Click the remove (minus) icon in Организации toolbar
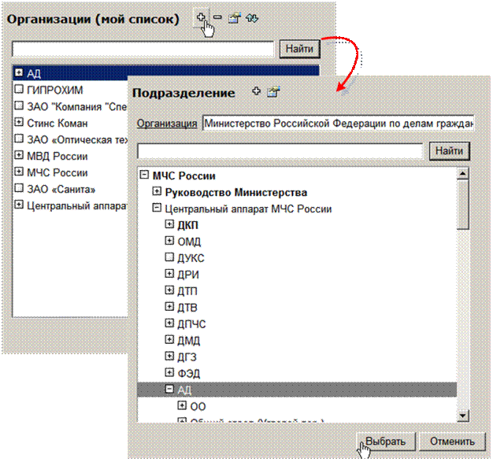 [x=217, y=17]
